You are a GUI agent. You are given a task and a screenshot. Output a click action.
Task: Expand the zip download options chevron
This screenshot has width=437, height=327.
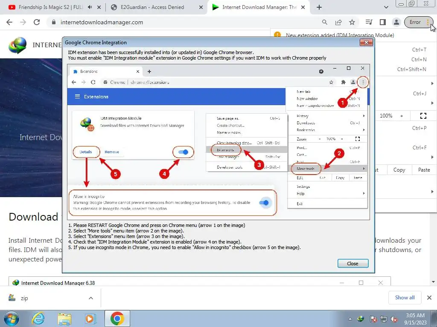pyautogui.click(x=91, y=298)
